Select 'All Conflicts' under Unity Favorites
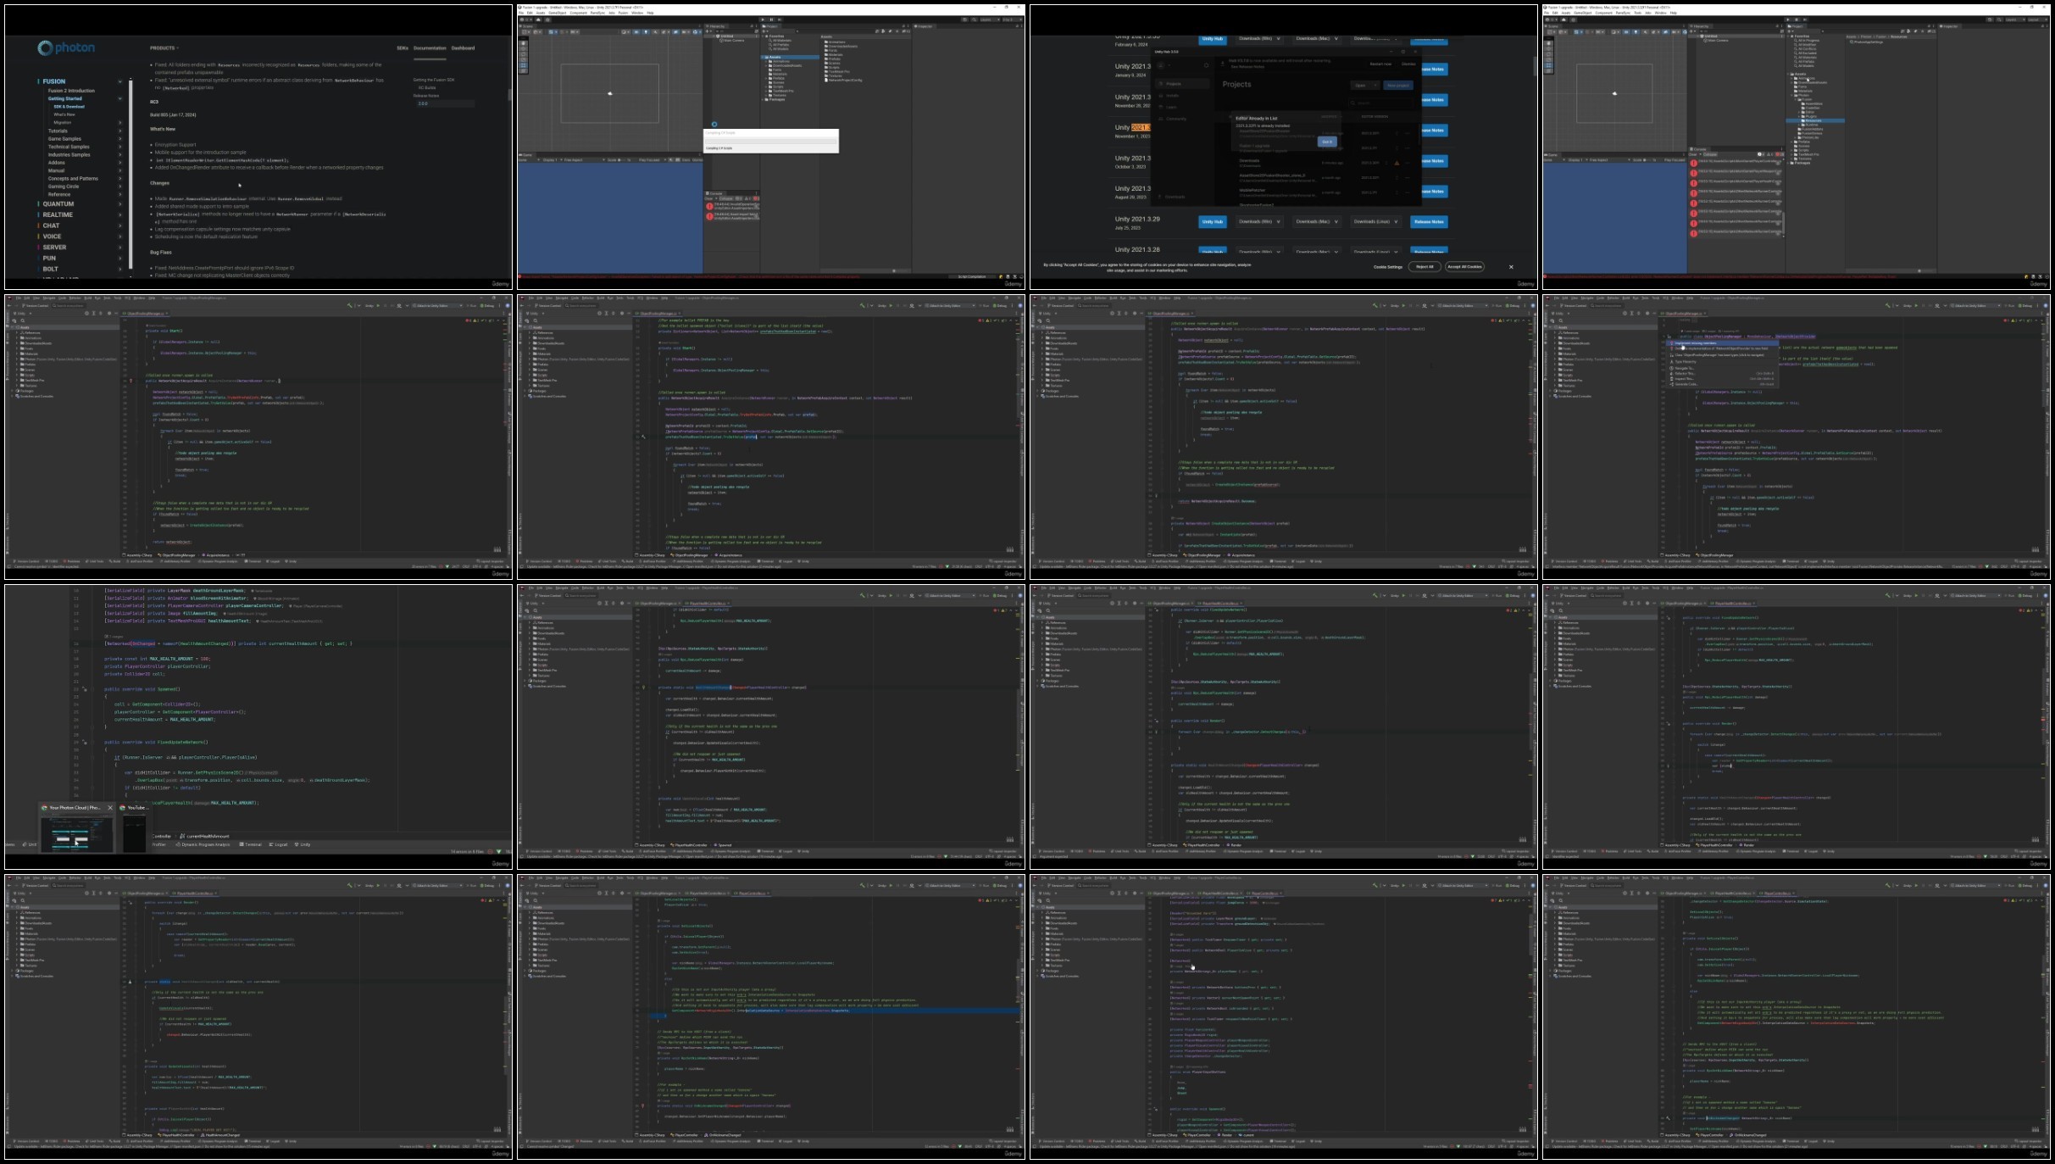The height and width of the screenshot is (1164, 2055). pos(1807,48)
